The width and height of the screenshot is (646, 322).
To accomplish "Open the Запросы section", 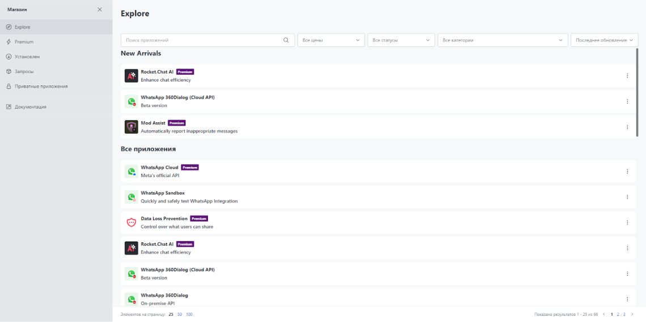I will click(56, 71).
